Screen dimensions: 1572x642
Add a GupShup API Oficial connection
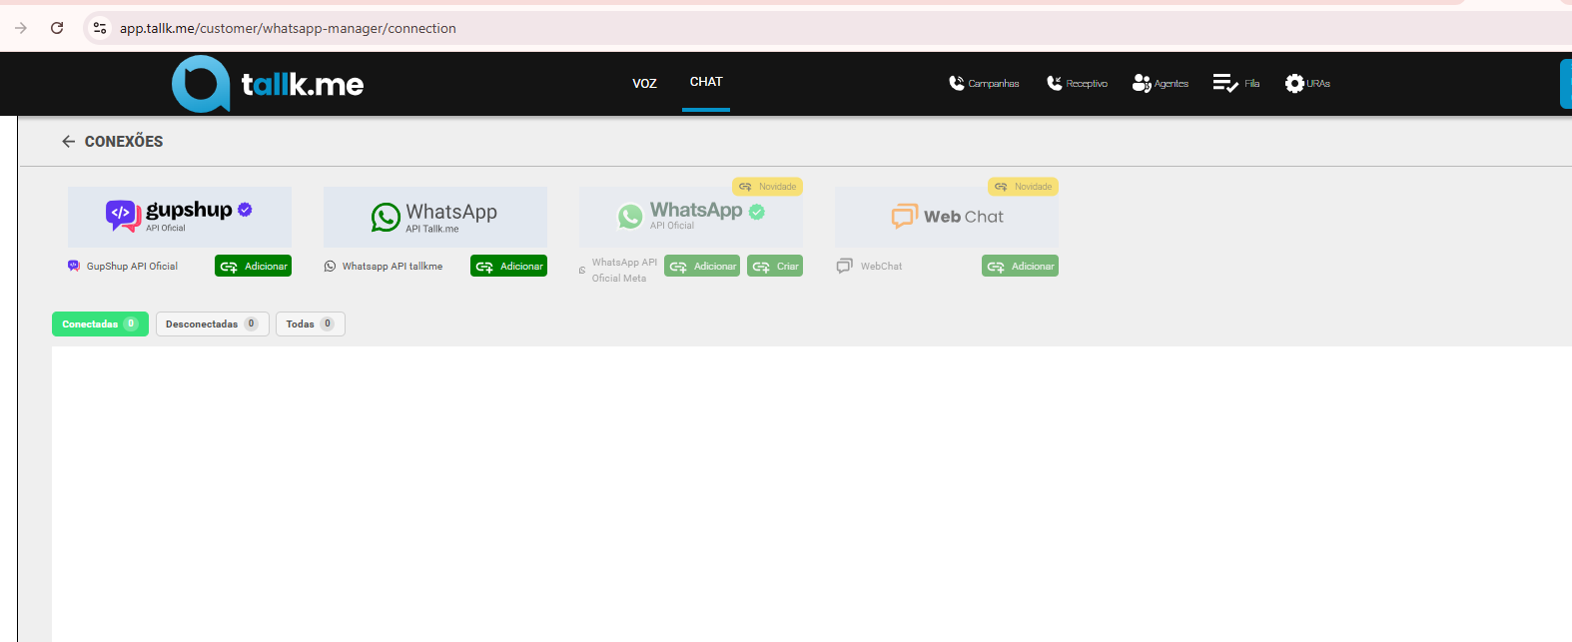253,266
